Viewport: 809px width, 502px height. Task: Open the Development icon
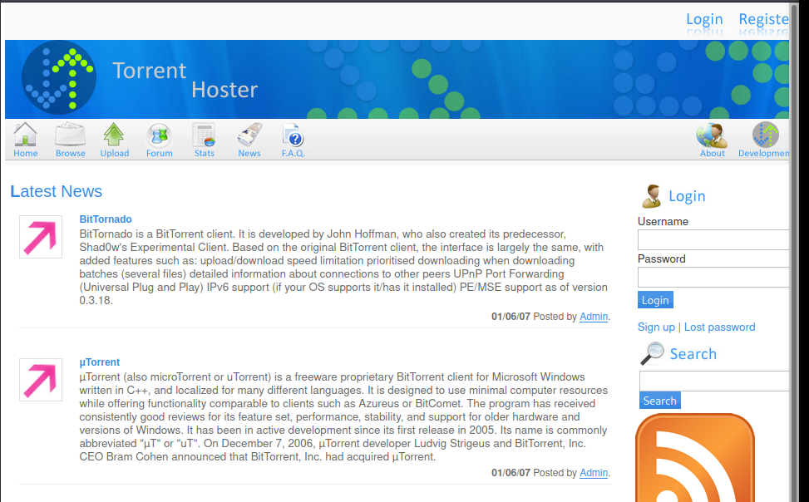click(x=765, y=135)
